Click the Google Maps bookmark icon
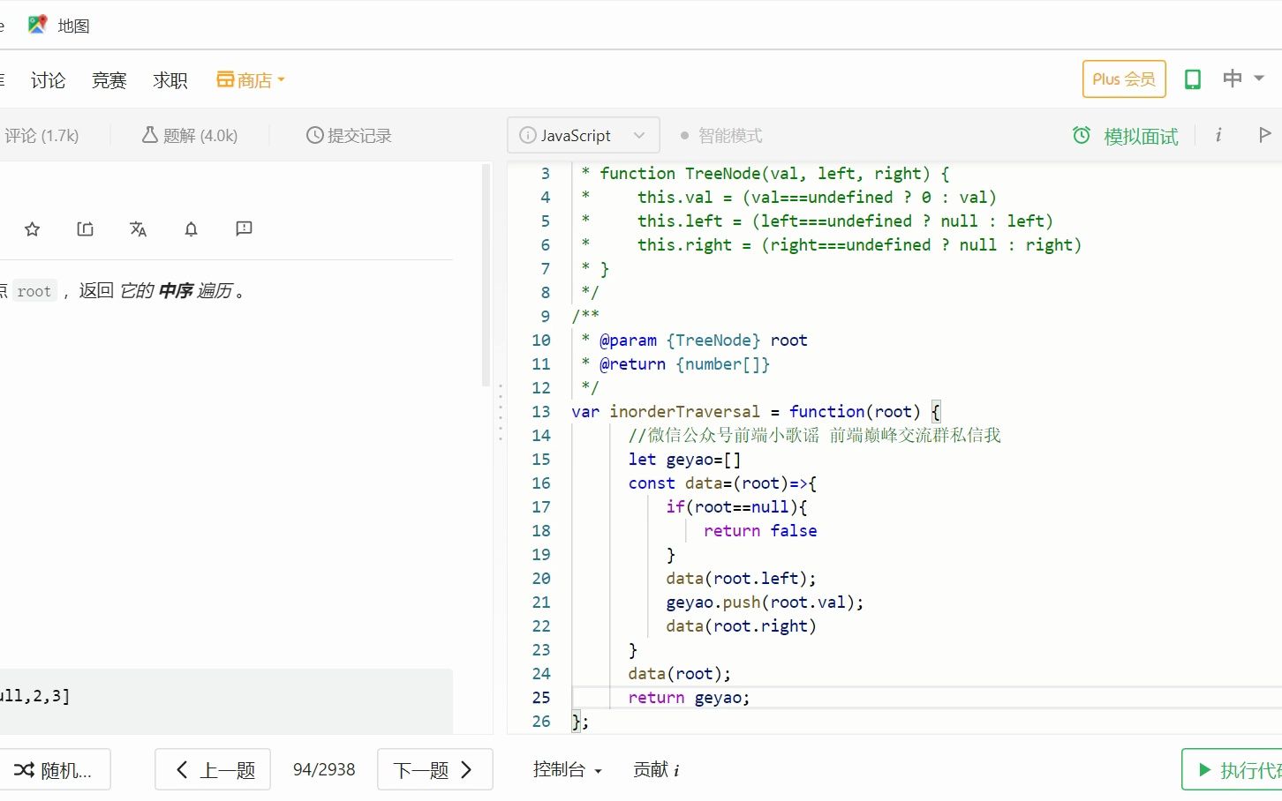1282x801 pixels. (x=37, y=25)
